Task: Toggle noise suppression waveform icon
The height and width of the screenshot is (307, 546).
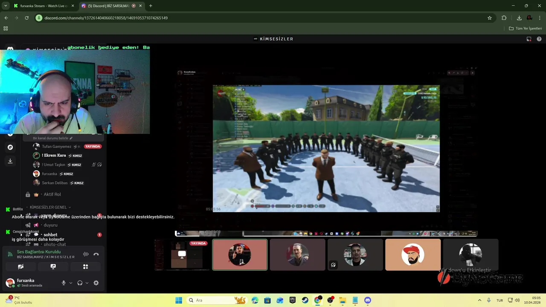Action: click(86, 254)
